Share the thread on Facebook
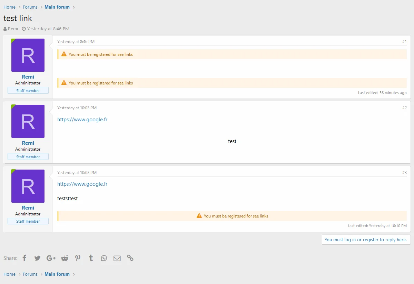This screenshot has width=414, height=284. coord(24,258)
